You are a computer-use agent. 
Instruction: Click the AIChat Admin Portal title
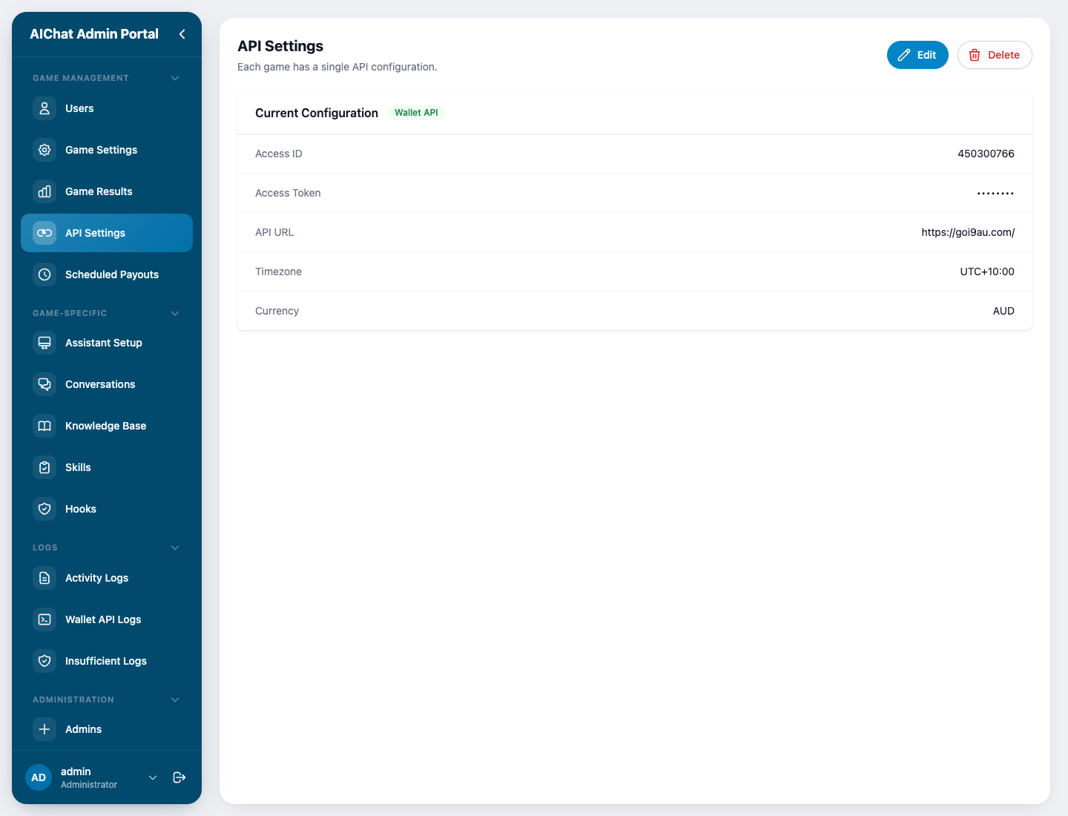(x=94, y=34)
